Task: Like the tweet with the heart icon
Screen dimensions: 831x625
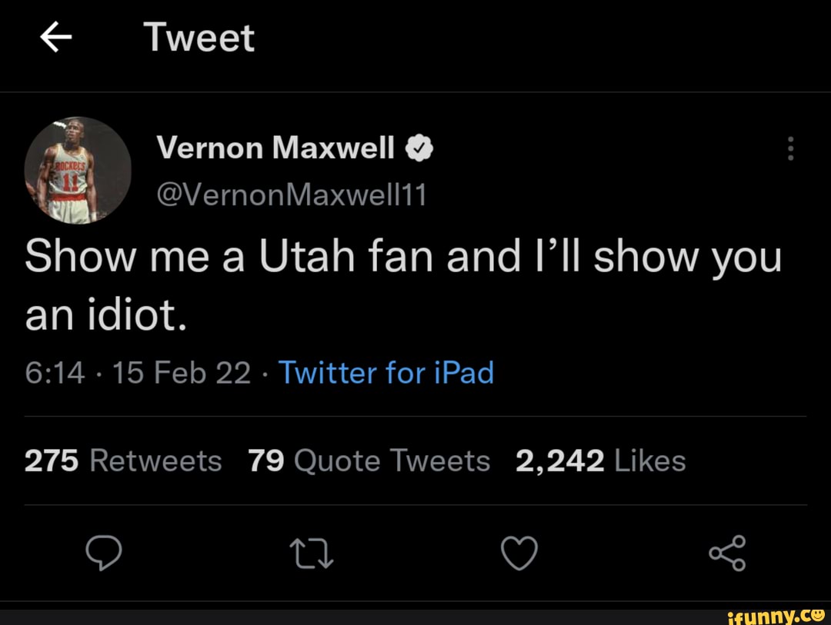Action: 519,554
